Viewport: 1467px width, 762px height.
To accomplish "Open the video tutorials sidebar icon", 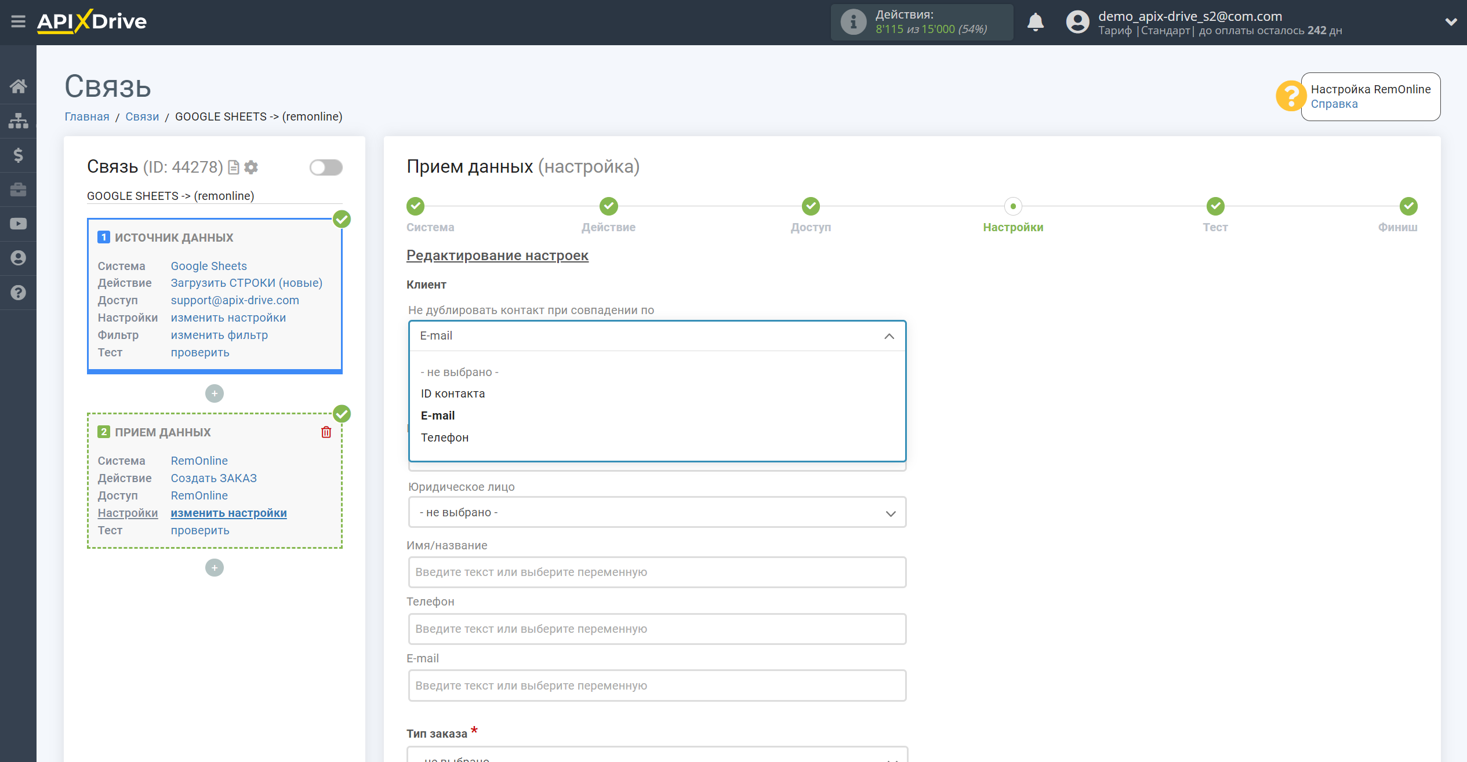I will [x=18, y=224].
